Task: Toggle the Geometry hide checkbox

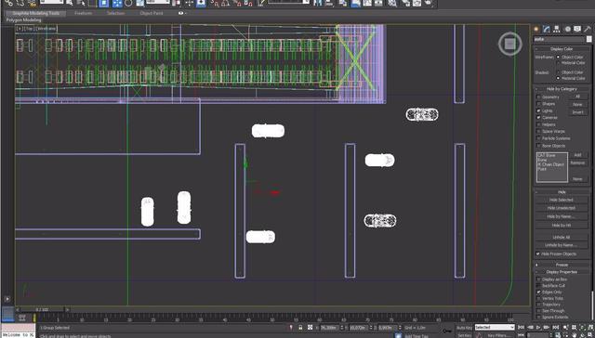Action: click(538, 97)
